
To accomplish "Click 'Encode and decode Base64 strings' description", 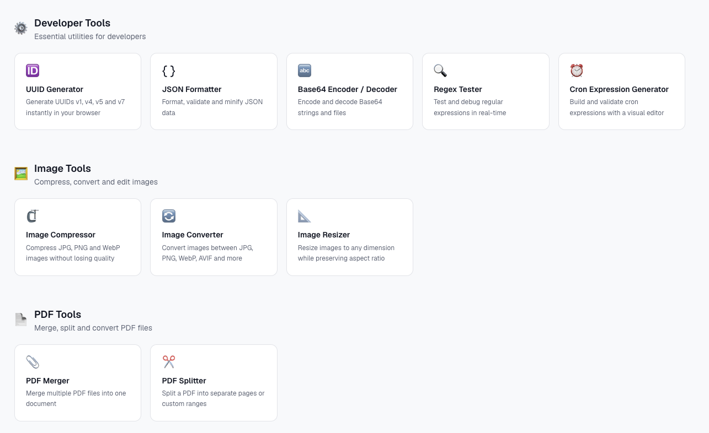I will click(x=340, y=107).
